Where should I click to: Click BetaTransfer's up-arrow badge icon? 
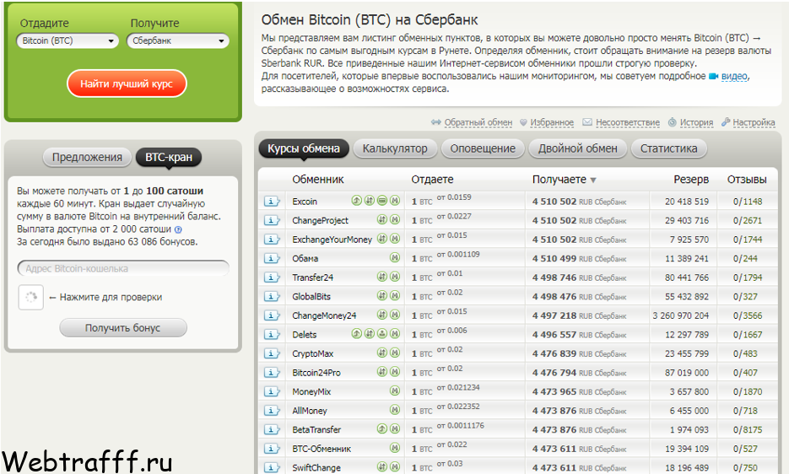[x=382, y=428]
